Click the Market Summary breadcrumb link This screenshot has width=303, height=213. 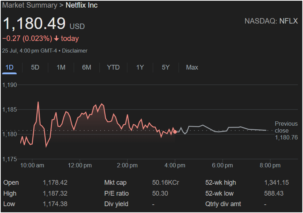(x=30, y=5)
